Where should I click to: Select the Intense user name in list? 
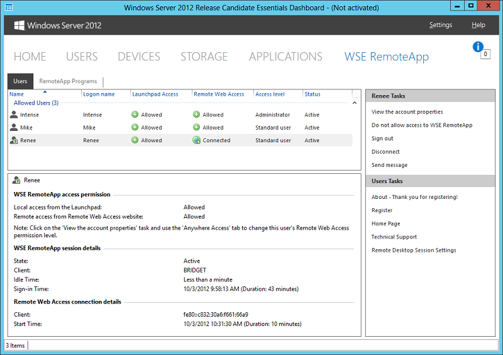pyautogui.click(x=30, y=115)
